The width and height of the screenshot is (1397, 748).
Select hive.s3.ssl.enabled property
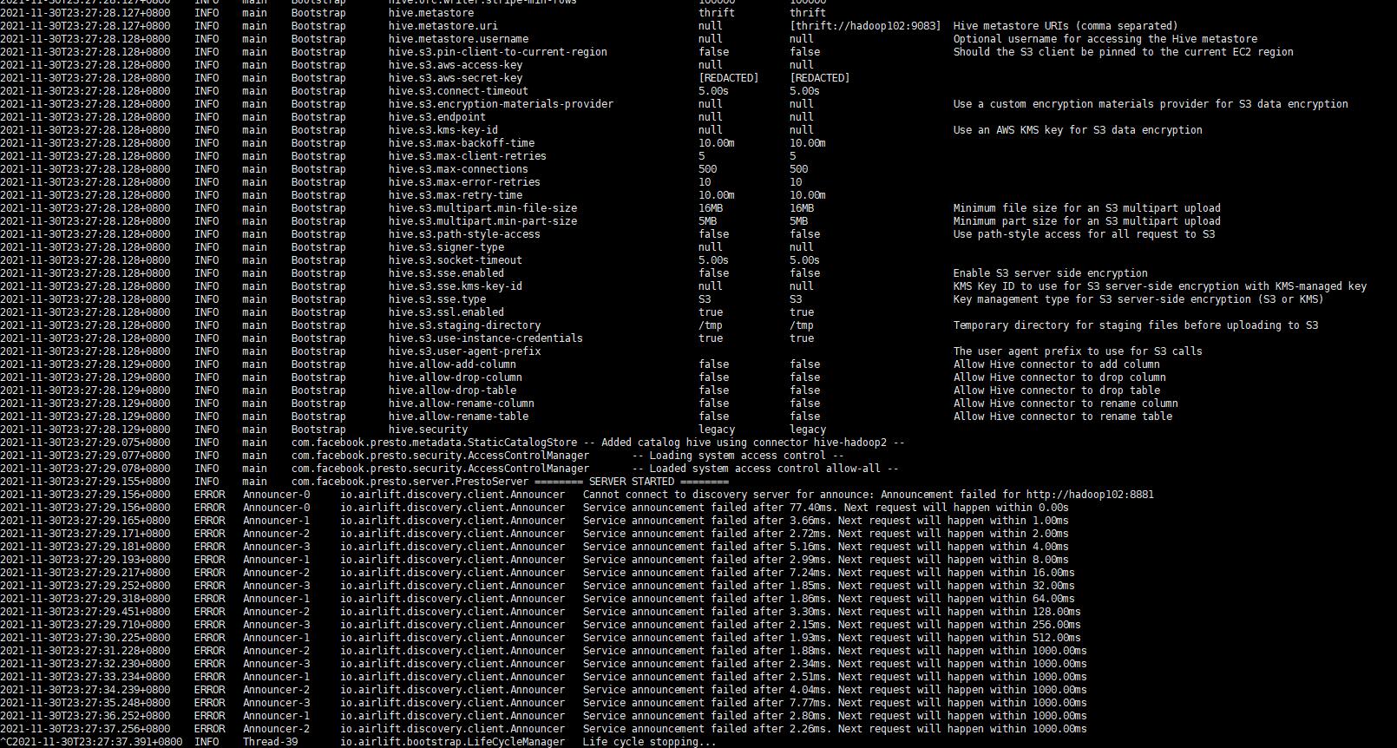pyautogui.click(x=446, y=312)
